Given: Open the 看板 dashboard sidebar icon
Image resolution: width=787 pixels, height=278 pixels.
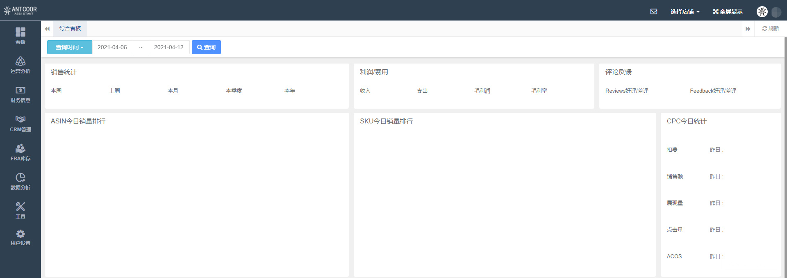Looking at the screenshot, I should tap(20, 36).
